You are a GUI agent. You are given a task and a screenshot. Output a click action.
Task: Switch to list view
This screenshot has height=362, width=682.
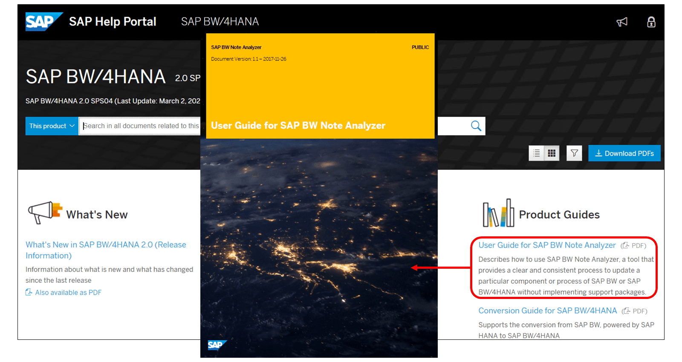tap(537, 153)
